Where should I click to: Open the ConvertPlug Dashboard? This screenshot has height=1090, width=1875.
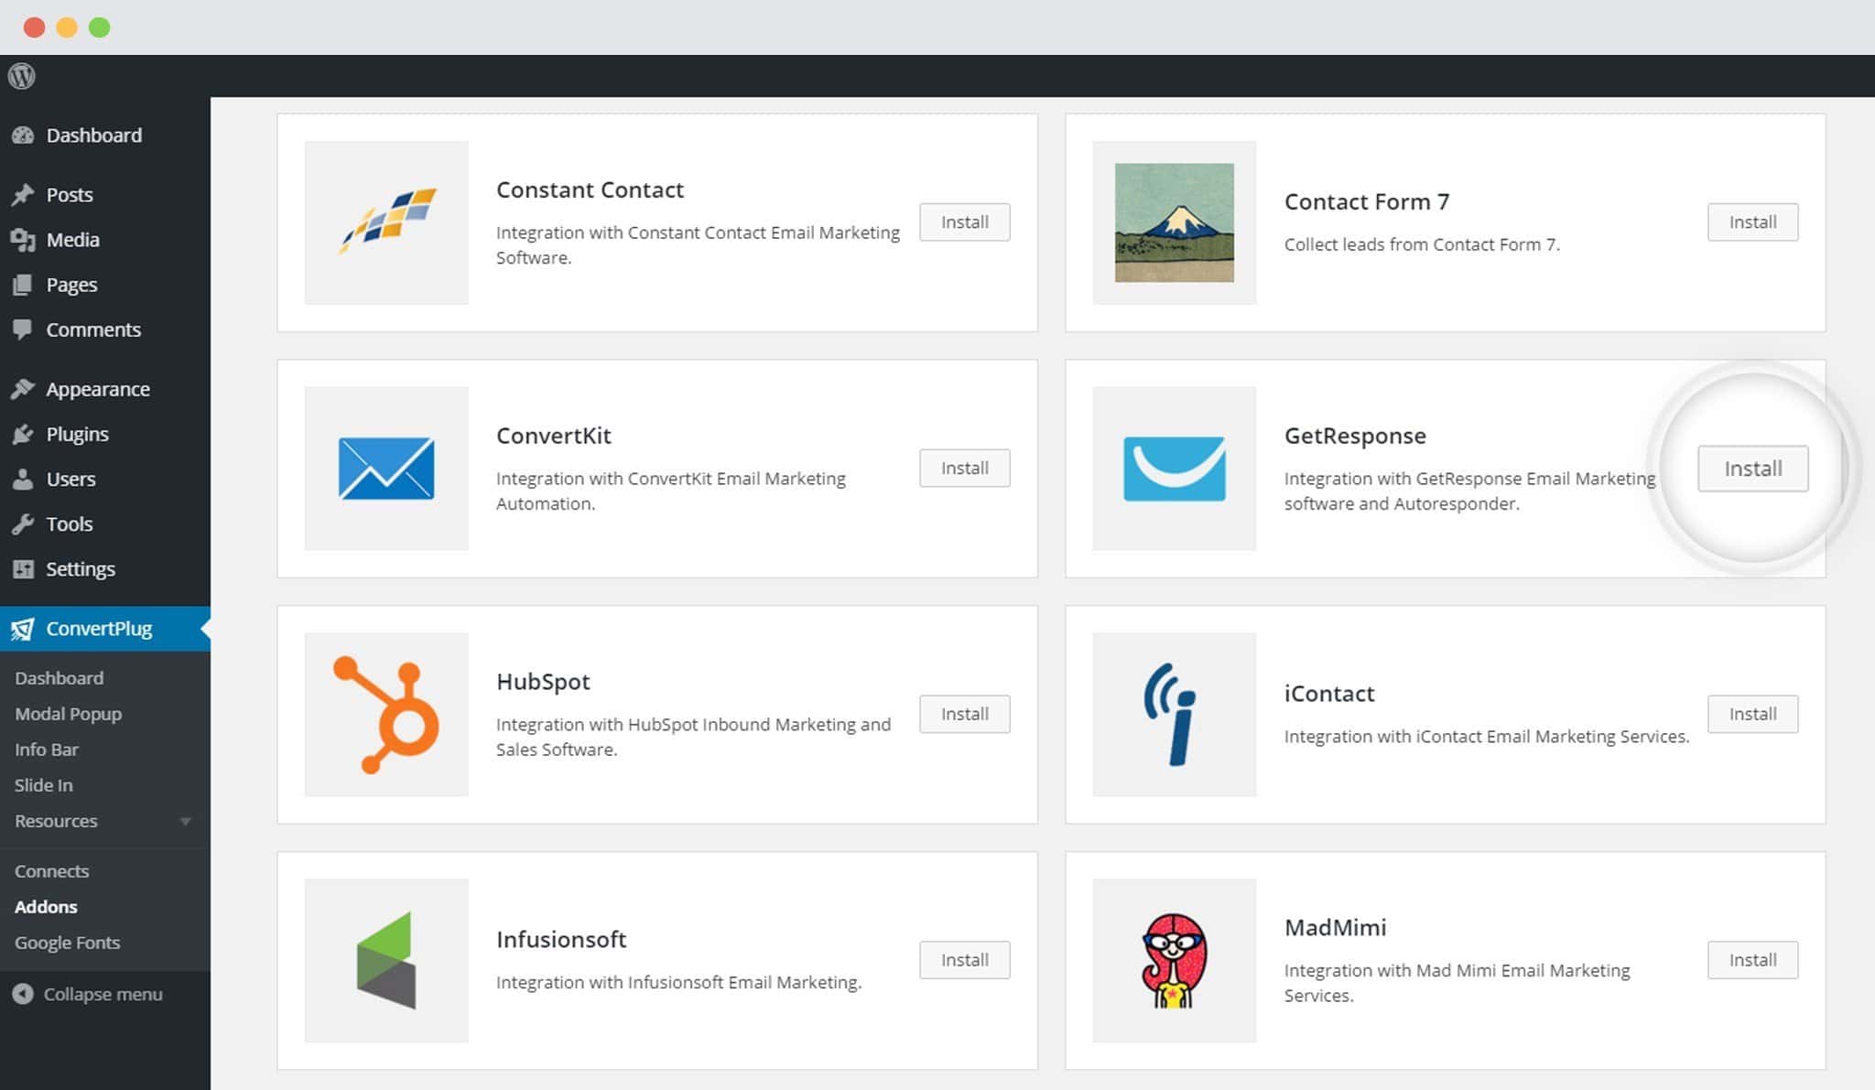pyautogui.click(x=56, y=676)
